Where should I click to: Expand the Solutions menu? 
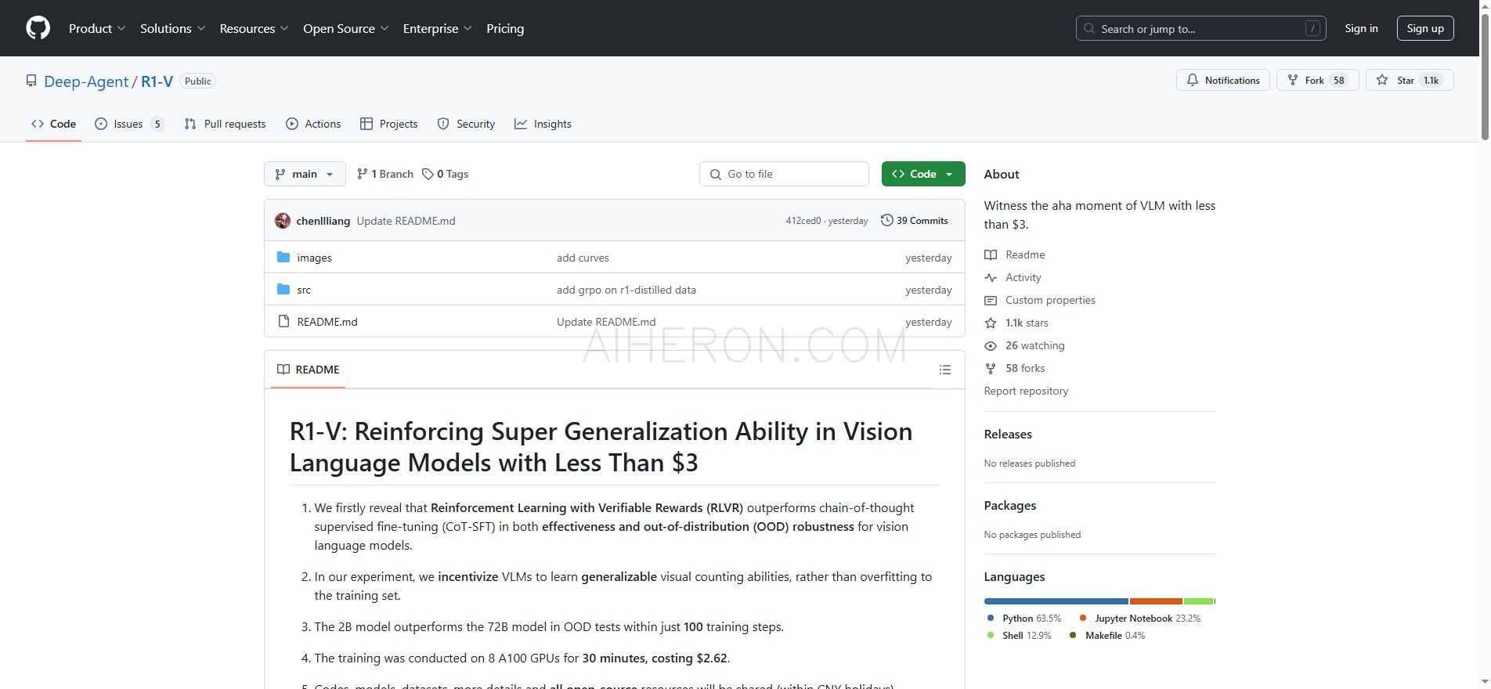173,28
